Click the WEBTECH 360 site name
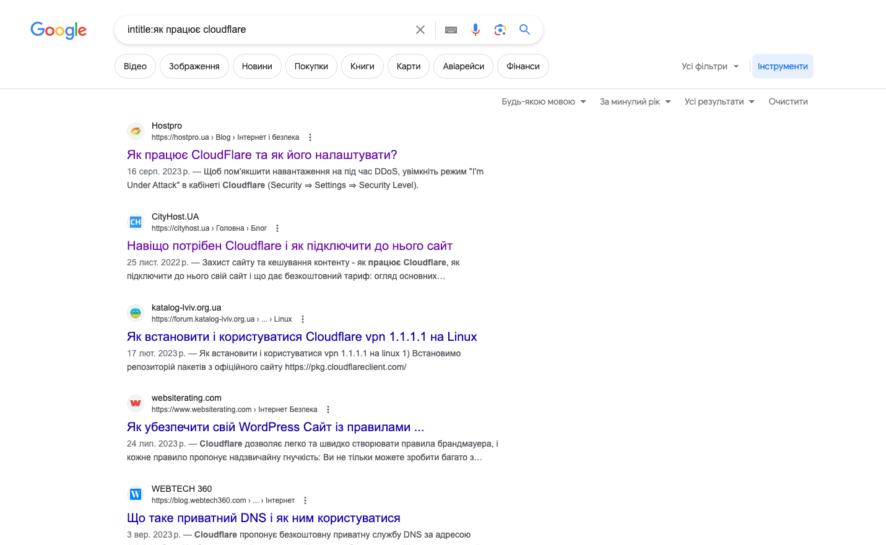The width and height of the screenshot is (886, 545). pyautogui.click(x=181, y=489)
